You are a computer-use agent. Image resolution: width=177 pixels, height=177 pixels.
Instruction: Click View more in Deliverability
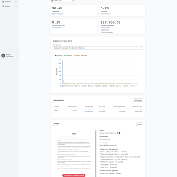tap(138, 100)
